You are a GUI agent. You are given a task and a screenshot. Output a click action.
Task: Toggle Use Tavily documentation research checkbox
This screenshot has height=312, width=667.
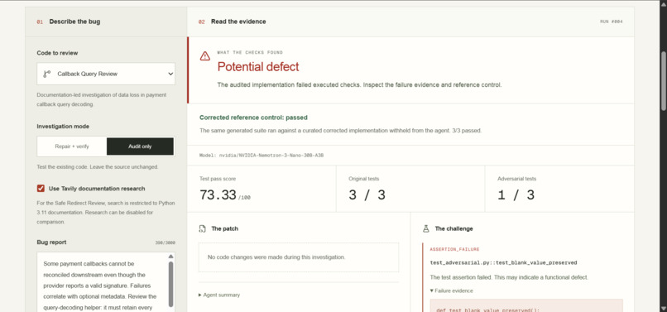pos(41,189)
